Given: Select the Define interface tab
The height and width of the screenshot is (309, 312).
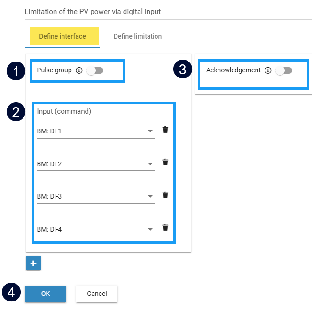Looking at the screenshot, I should [x=62, y=36].
